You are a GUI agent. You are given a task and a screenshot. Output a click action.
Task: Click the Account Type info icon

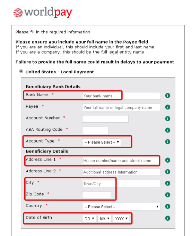167,141
